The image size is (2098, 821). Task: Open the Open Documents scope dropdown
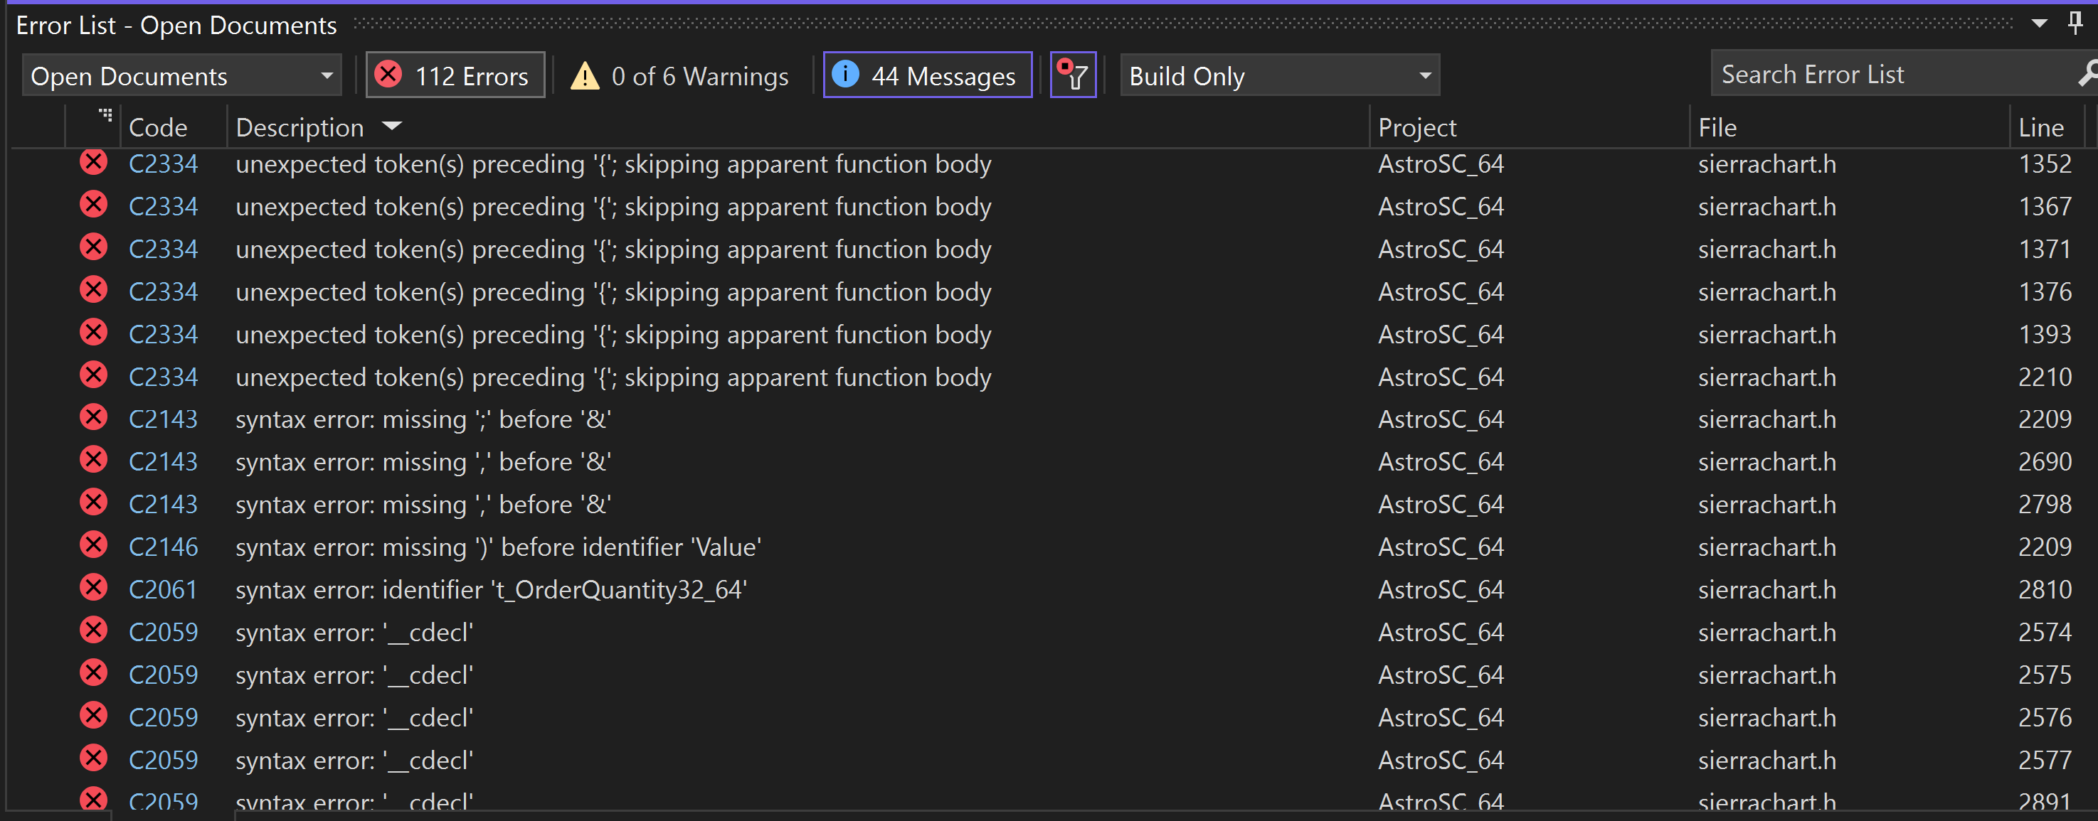click(x=181, y=75)
